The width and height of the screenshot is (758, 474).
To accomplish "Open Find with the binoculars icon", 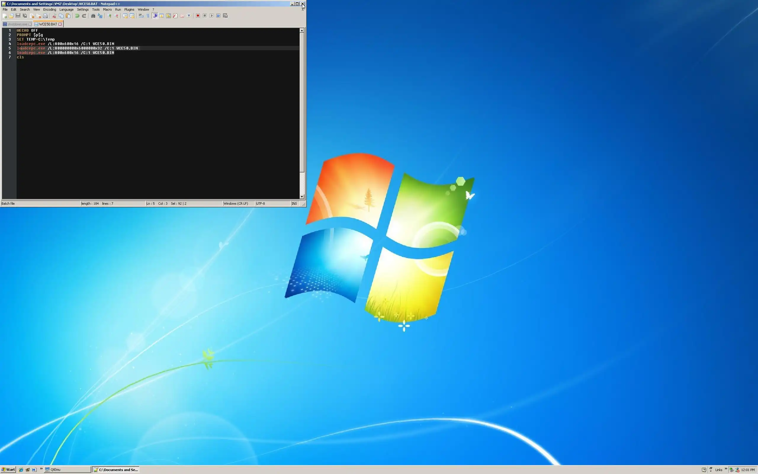I will (93, 16).
